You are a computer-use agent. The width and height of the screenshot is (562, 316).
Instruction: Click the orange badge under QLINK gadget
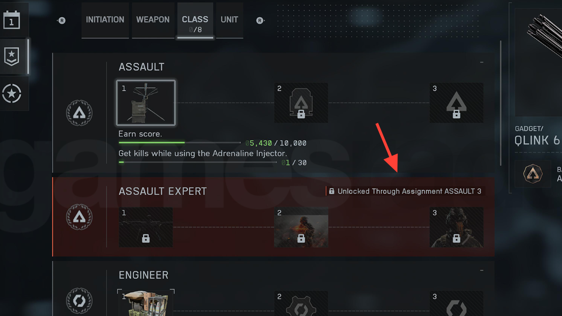[x=533, y=174]
